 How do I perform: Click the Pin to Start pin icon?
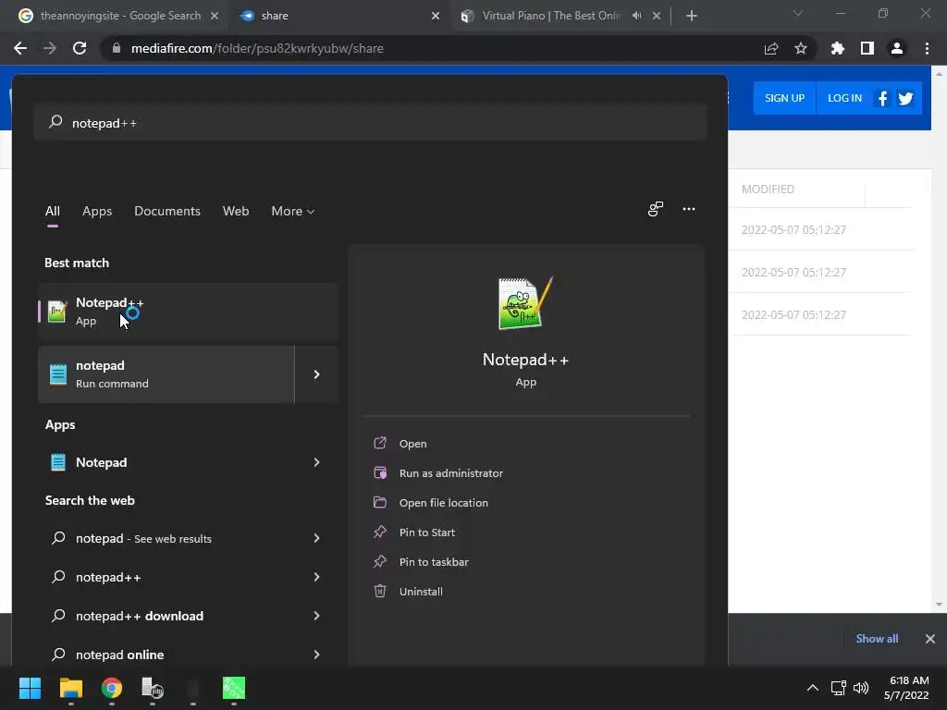380,532
